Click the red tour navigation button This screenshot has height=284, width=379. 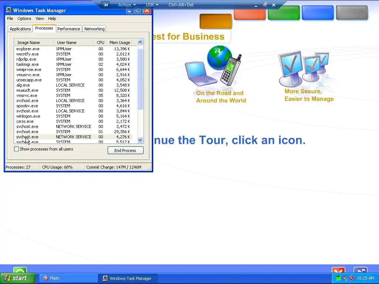coord(250,14)
